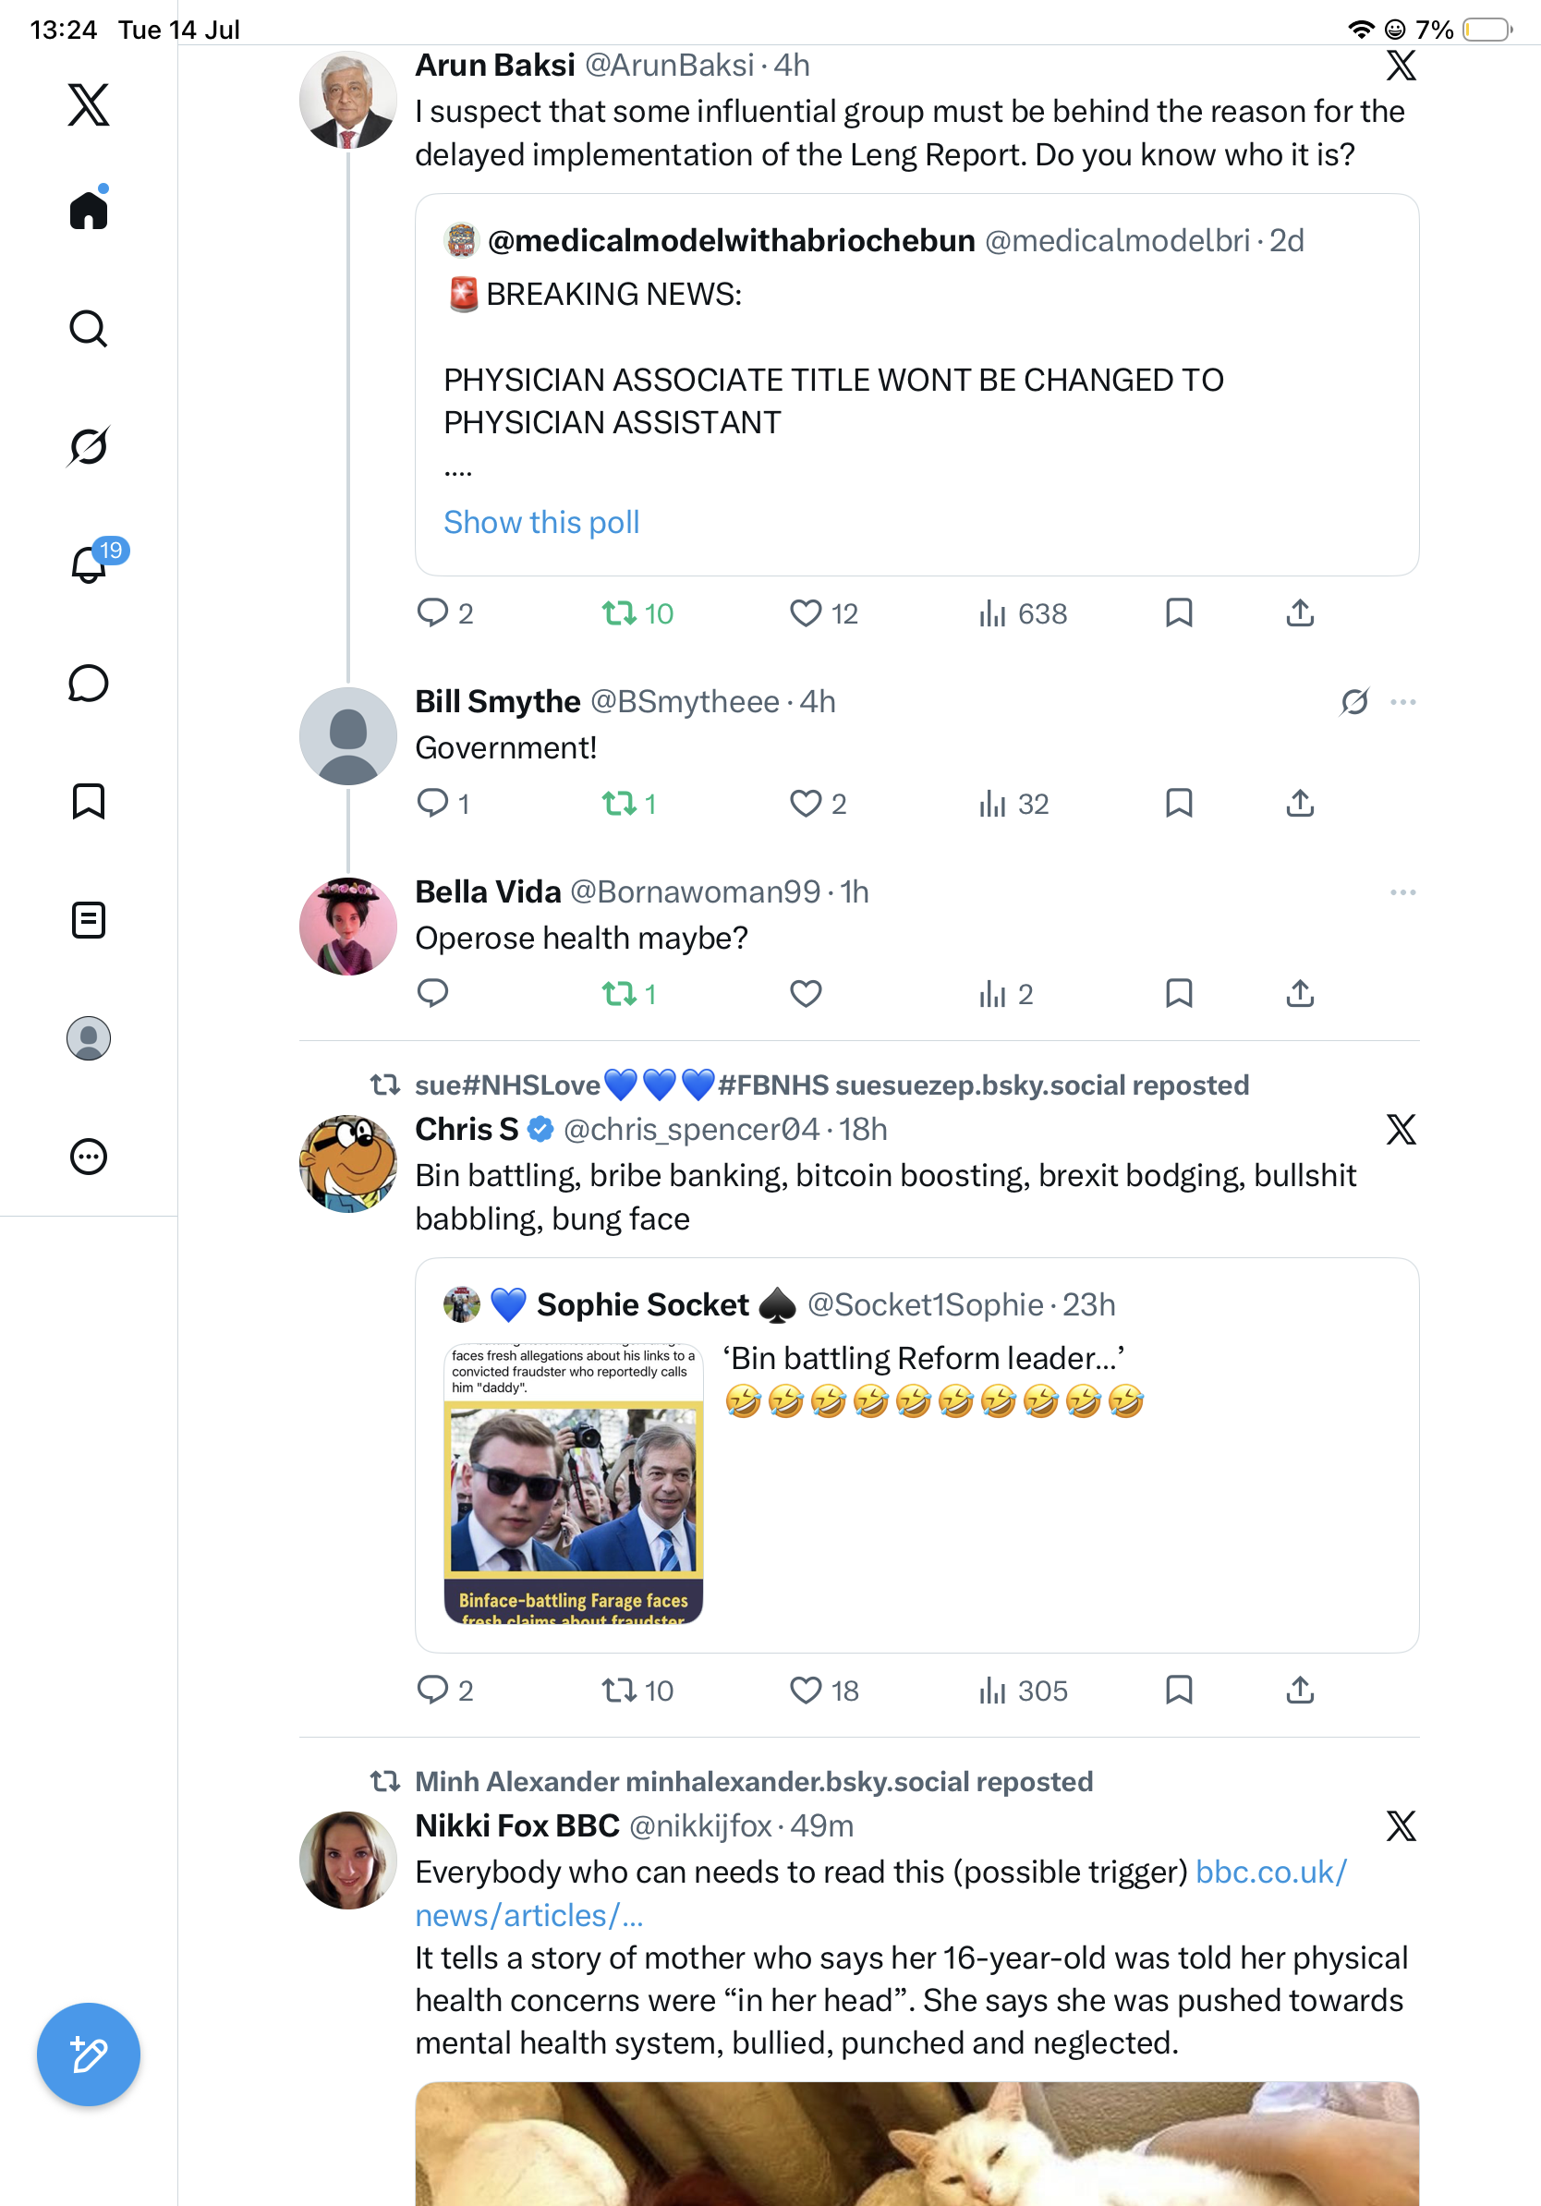
Task: Open Grok from the left sidebar
Action: click(x=89, y=446)
